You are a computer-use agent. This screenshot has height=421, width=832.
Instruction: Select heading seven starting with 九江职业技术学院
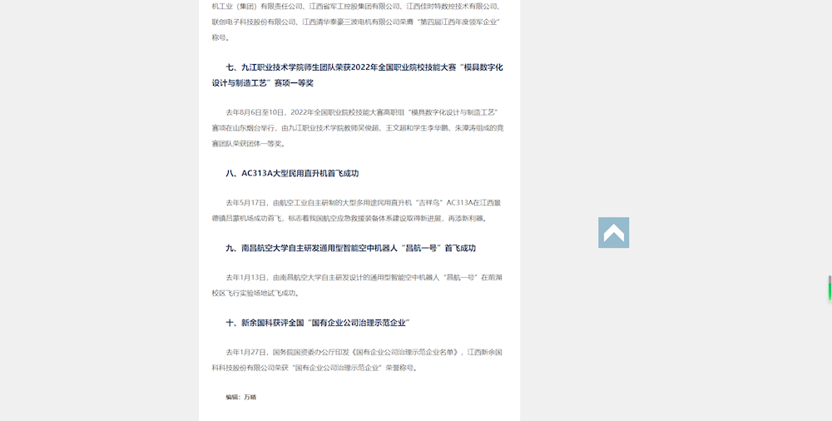(364, 67)
